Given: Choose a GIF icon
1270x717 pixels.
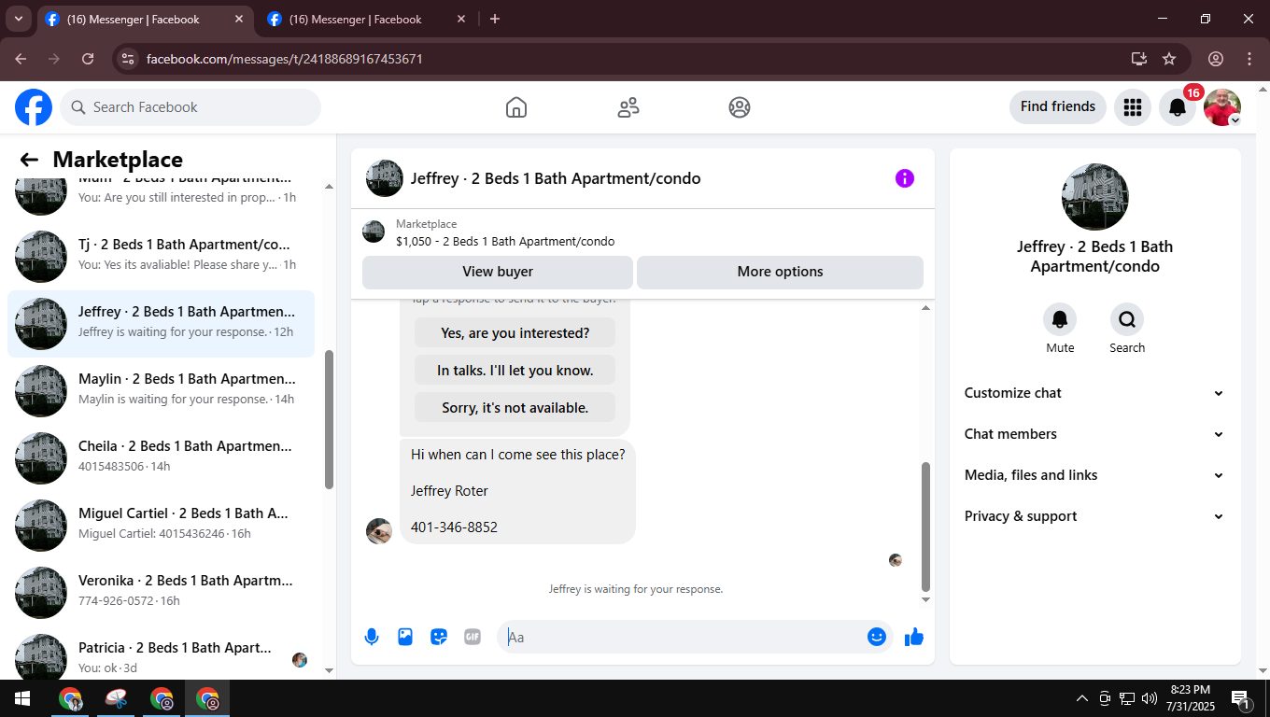Looking at the screenshot, I should (473, 637).
